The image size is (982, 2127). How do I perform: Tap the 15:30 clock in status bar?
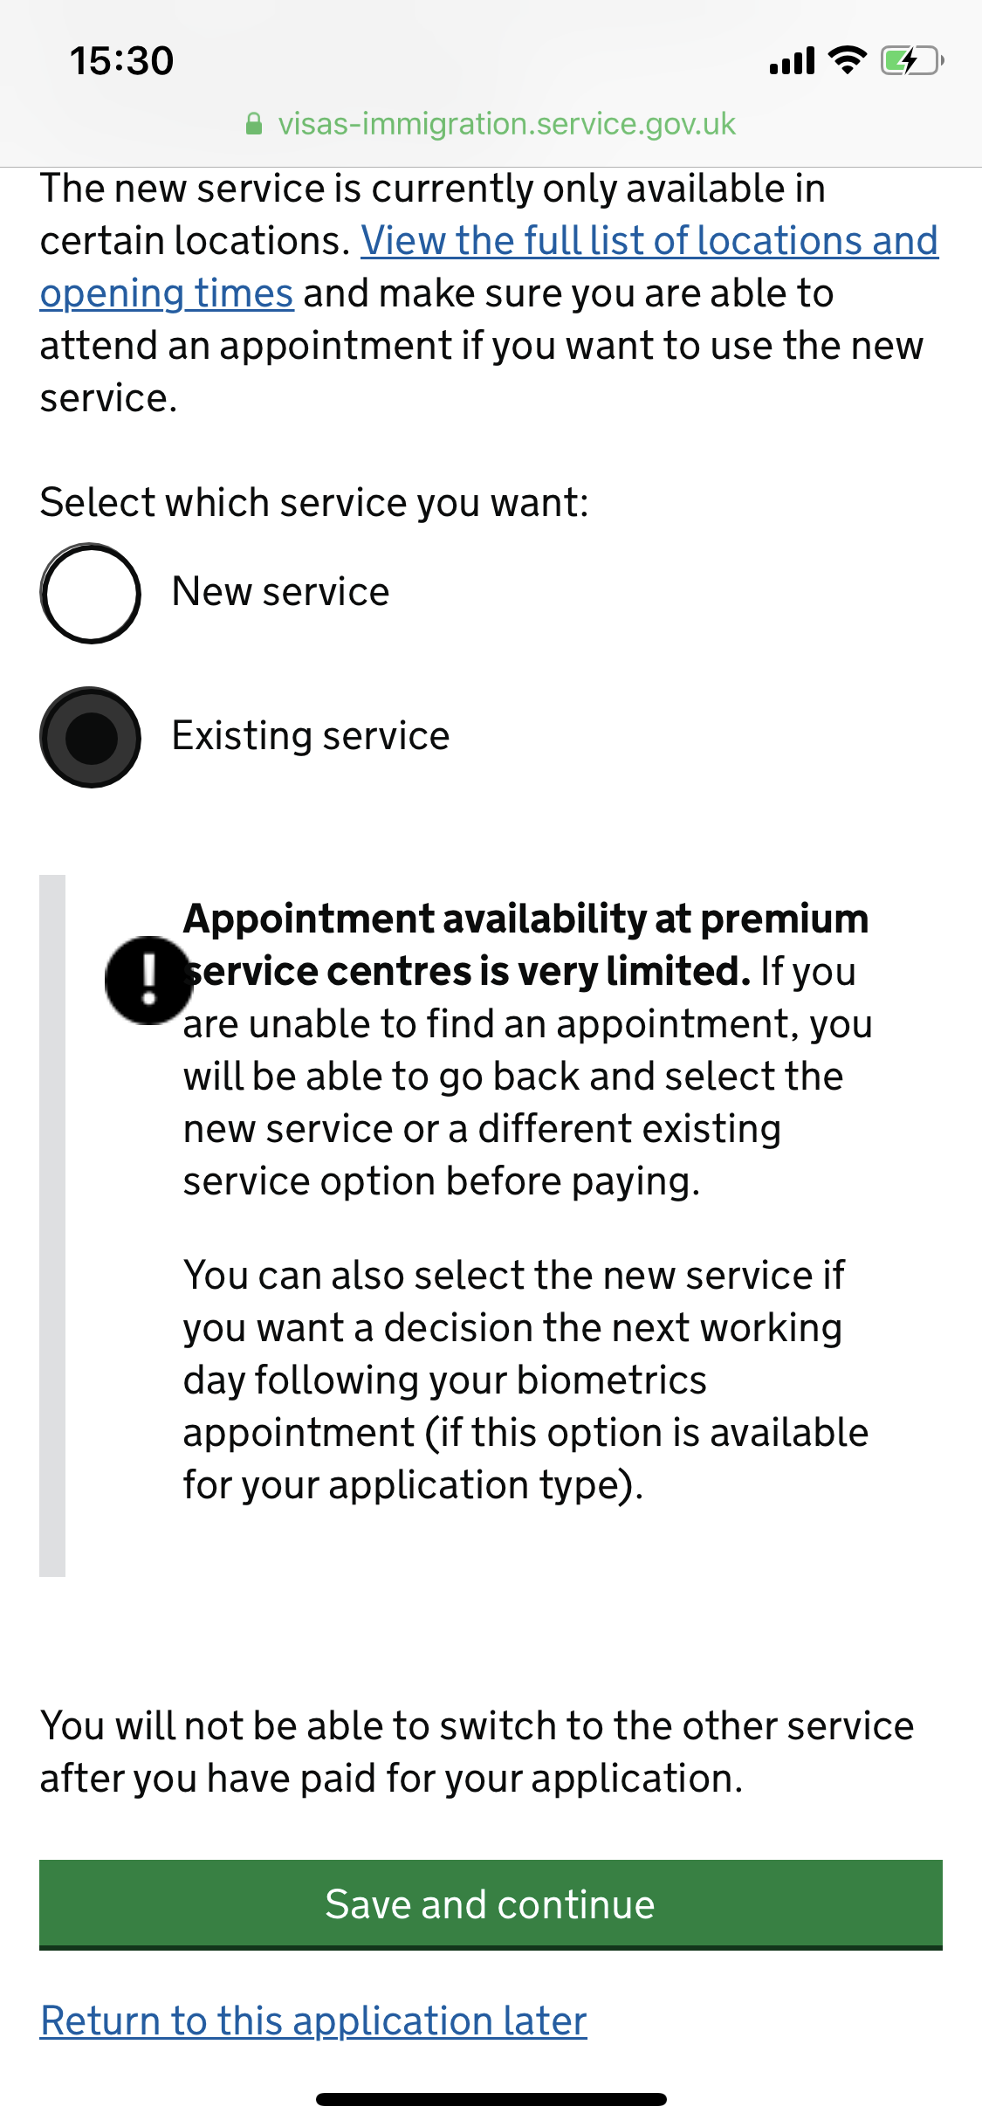(x=122, y=61)
